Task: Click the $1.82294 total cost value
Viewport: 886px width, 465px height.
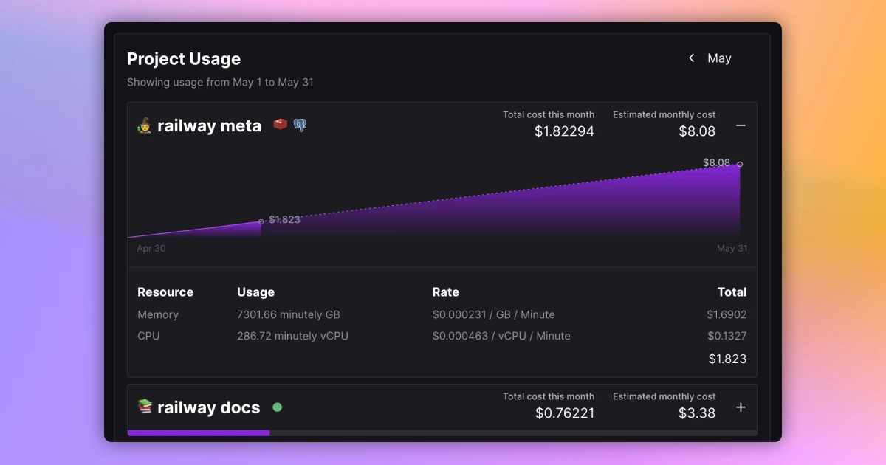Action: 565,131
